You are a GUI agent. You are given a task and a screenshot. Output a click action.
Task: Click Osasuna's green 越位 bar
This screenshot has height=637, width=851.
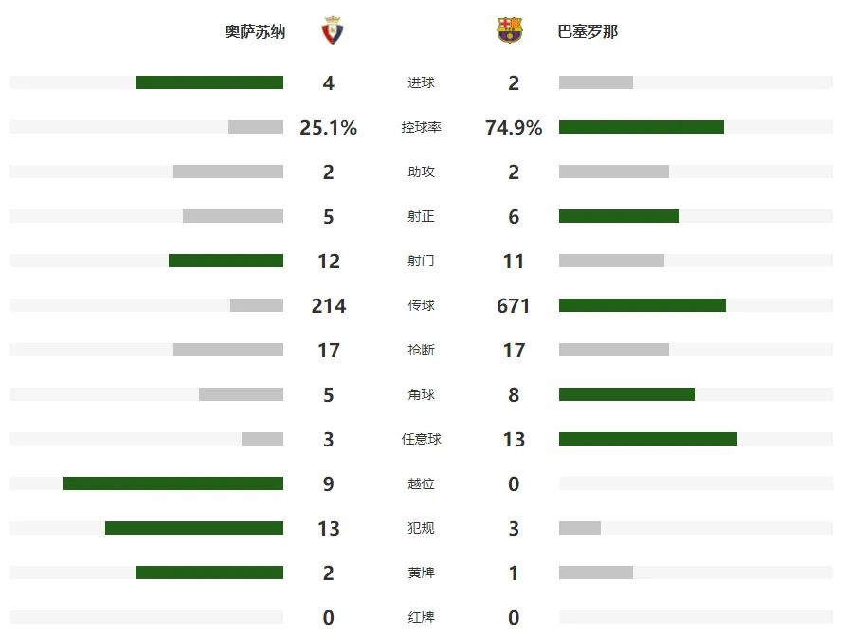click(173, 483)
